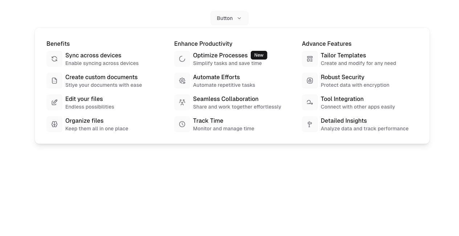The width and height of the screenshot is (459, 236).
Task: Click the Detailed Insights signpost icon
Action: tap(310, 124)
